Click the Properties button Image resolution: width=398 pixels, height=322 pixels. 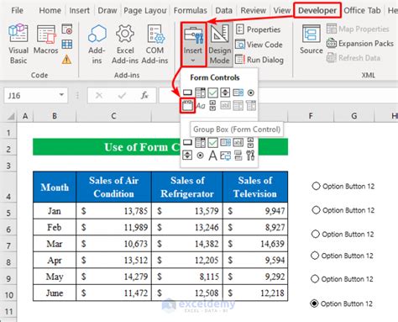click(x=258, y=29)
